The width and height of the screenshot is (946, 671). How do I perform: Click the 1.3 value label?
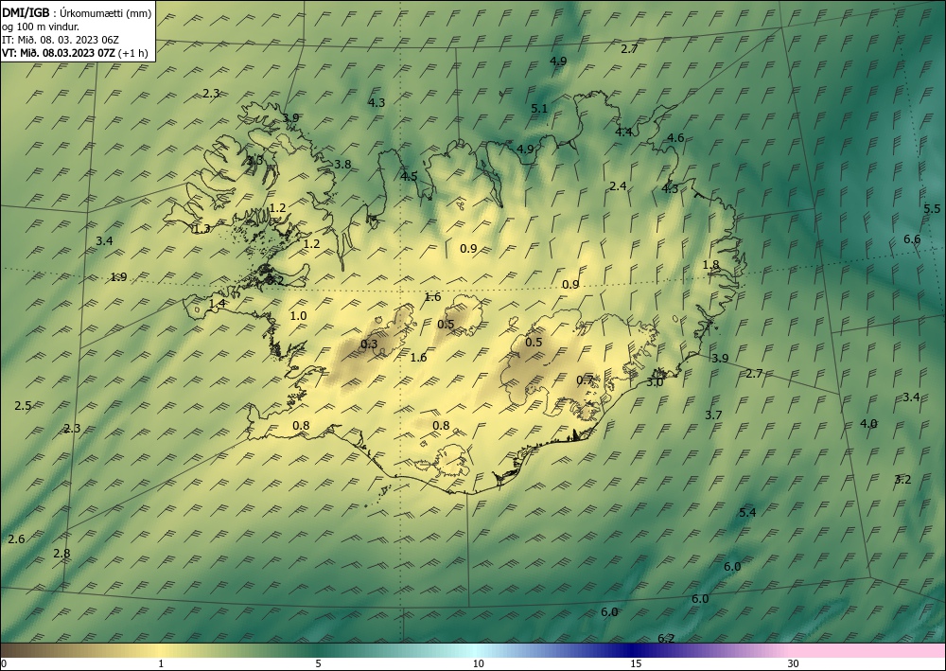click(x=202, y=229)
